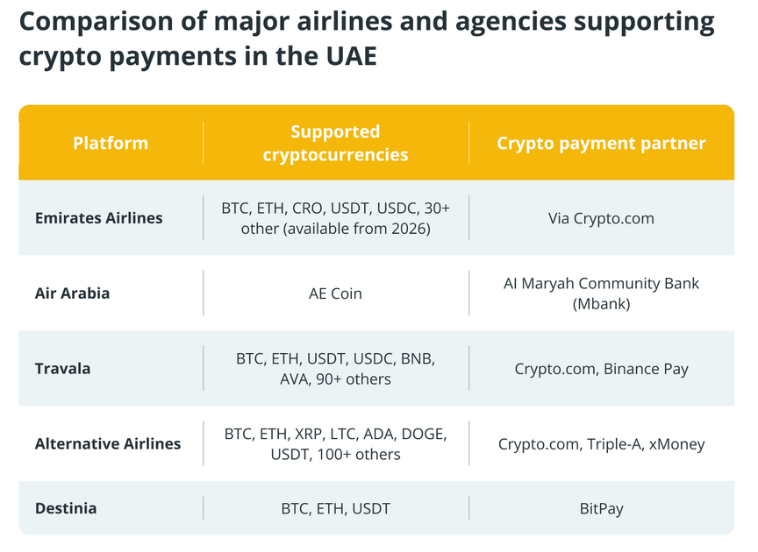Screen dimensions: 758x552
Task: Click the Platform column header
Action: click(111, 143)
